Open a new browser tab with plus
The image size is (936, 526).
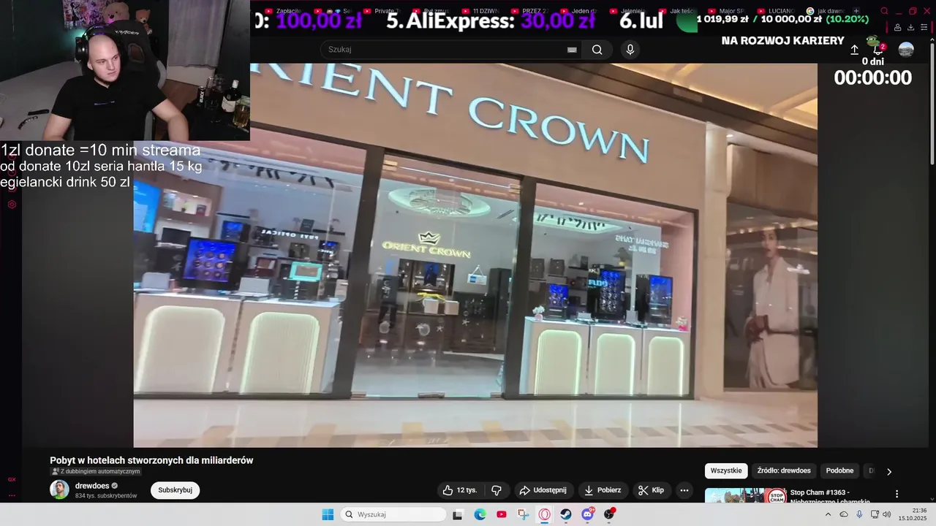[856, 11]
